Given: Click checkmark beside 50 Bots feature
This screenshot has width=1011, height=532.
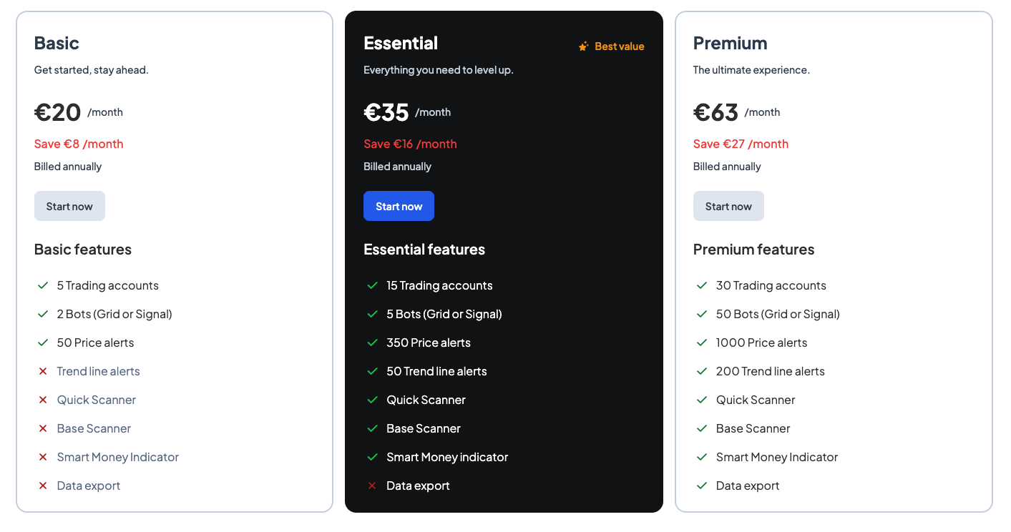Looking at the screenshot, I should (x=702, y=314).
